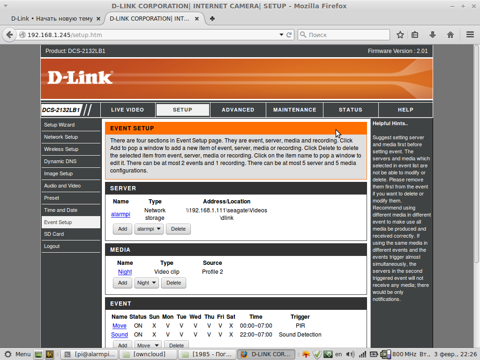Click the battery power tray icon
Screen dimensions: 480x360
click(x=374, y=354)
